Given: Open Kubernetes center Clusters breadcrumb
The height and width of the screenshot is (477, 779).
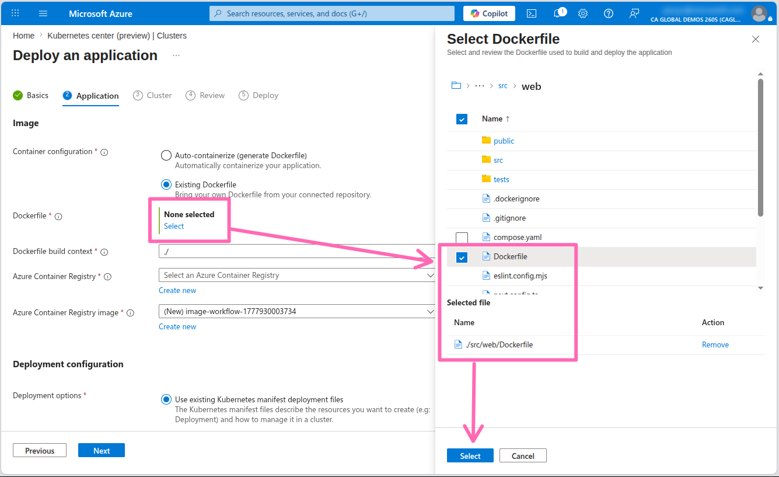Looking at the screenshot, I should (117, 36).
